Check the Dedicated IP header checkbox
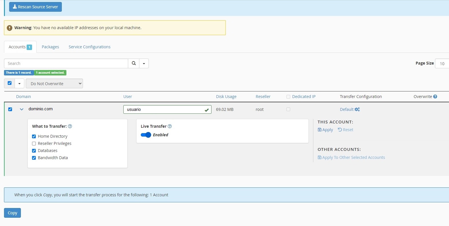 pos(288,97)
